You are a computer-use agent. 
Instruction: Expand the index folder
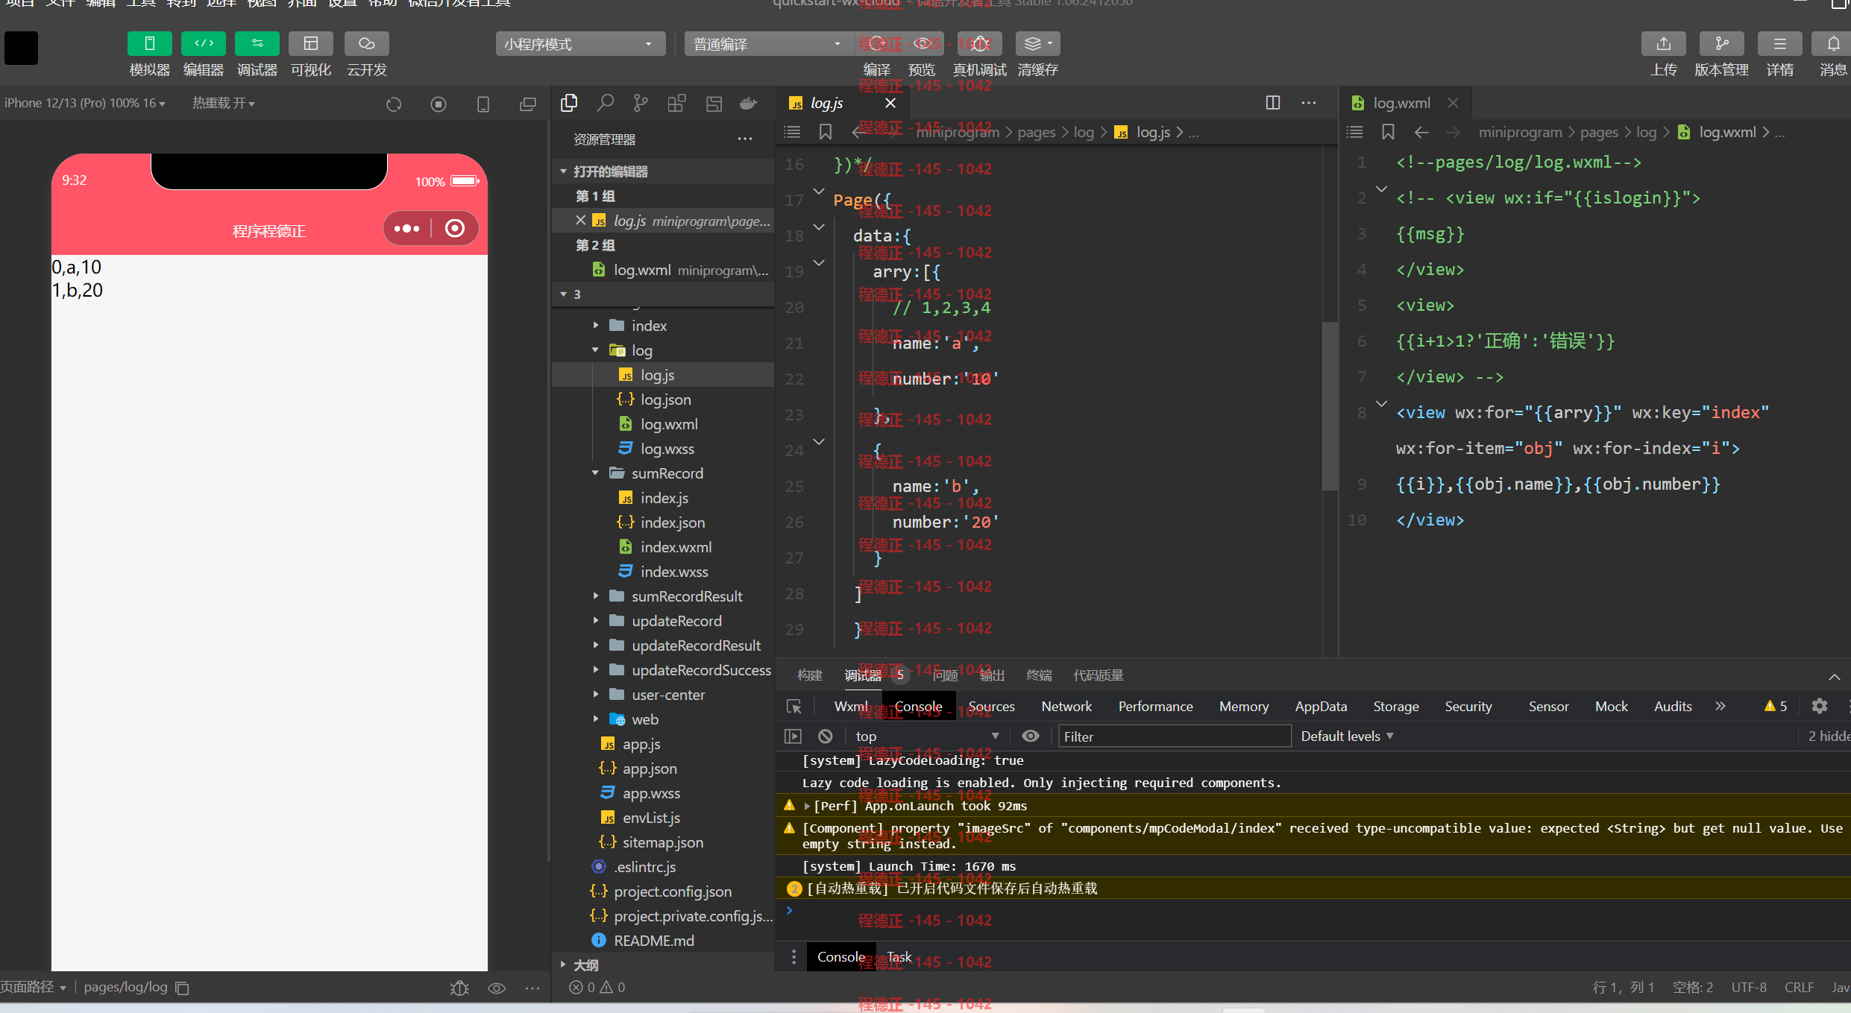[596, 325]
